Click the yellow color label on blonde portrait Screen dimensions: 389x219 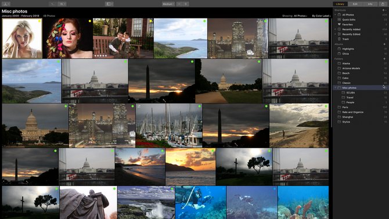point(39,21)
